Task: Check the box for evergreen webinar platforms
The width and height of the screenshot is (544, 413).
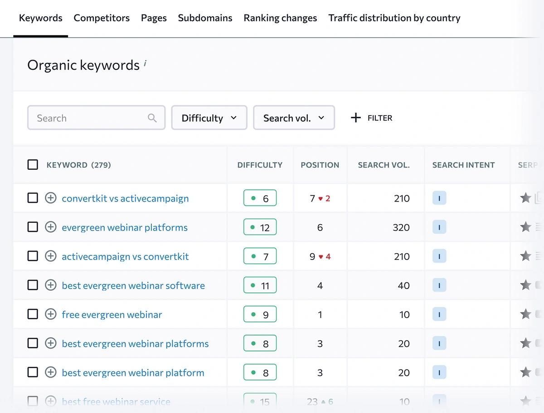Action: (x=33, y=227)
